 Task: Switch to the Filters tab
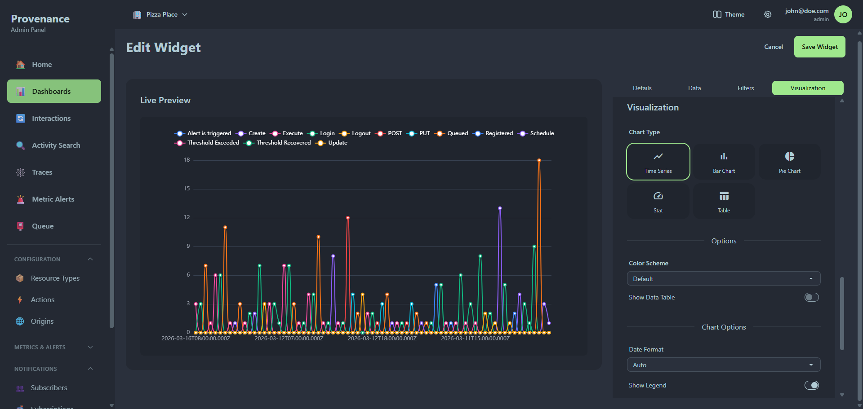point(745,88)
